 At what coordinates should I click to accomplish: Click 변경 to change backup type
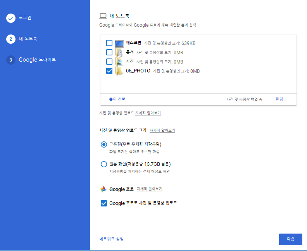[279, 99]
